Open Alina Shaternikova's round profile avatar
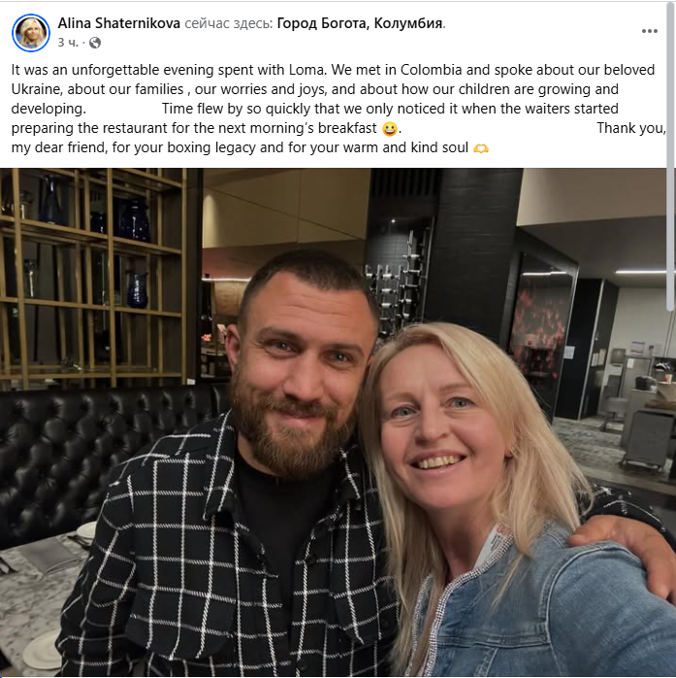The width and height of the screenshot is (676, 678). tap(31, 32)
